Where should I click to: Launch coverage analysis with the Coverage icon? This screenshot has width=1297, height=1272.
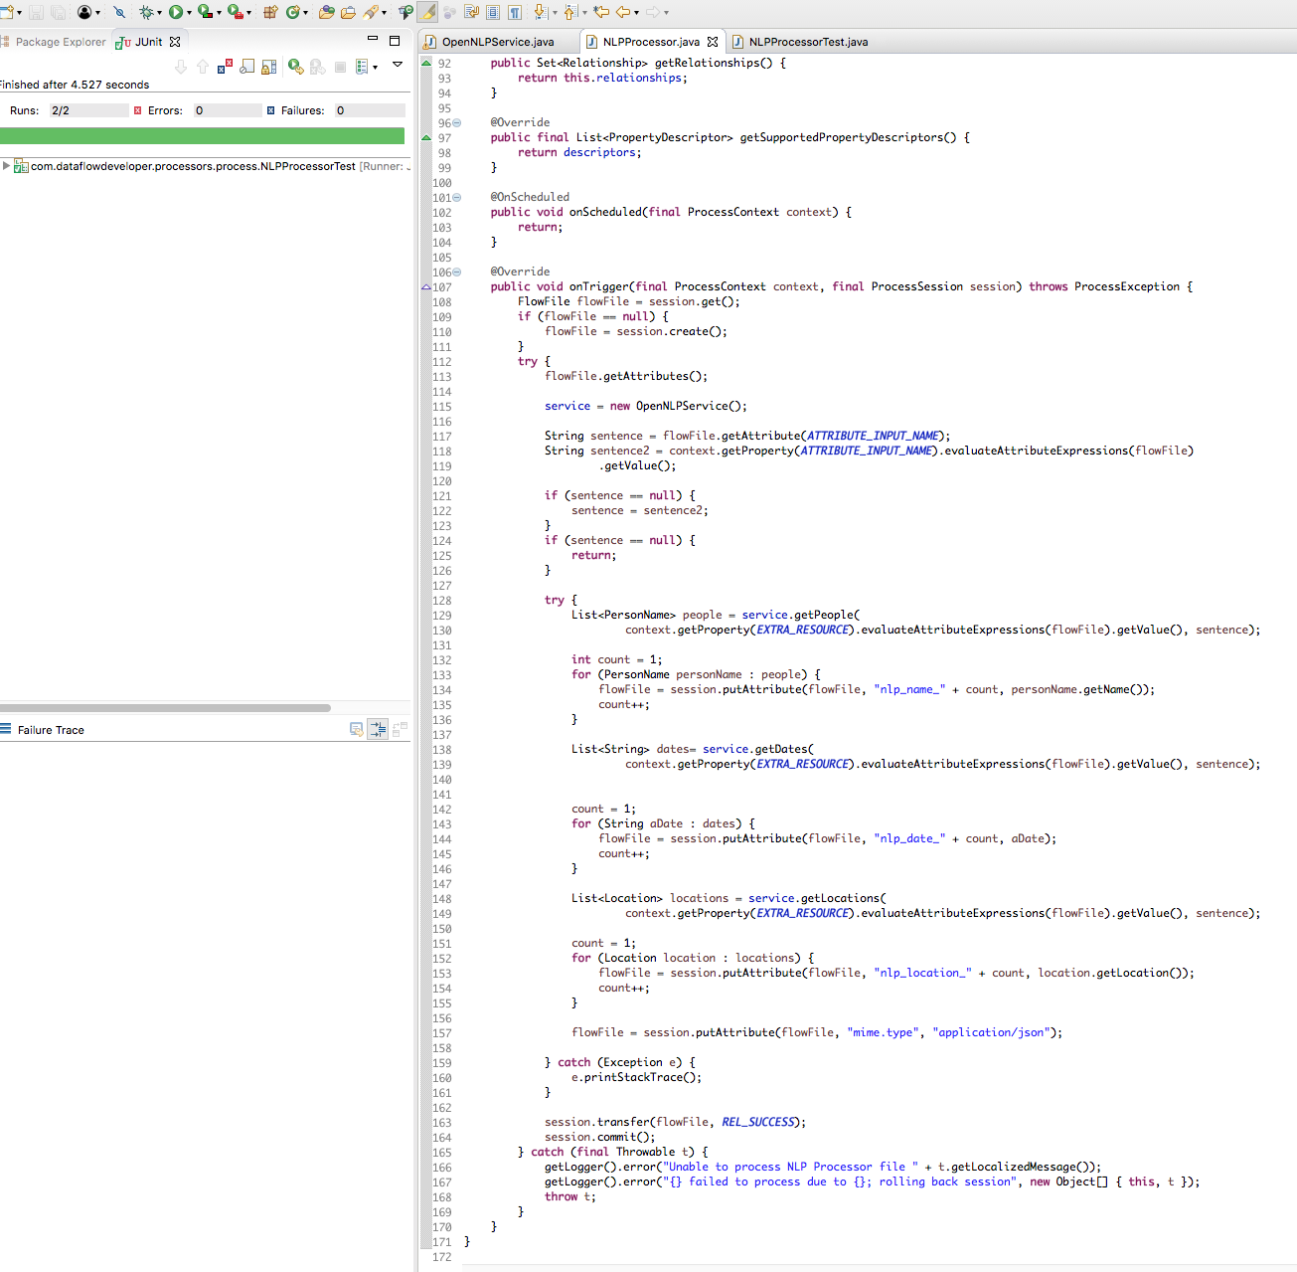202,11
